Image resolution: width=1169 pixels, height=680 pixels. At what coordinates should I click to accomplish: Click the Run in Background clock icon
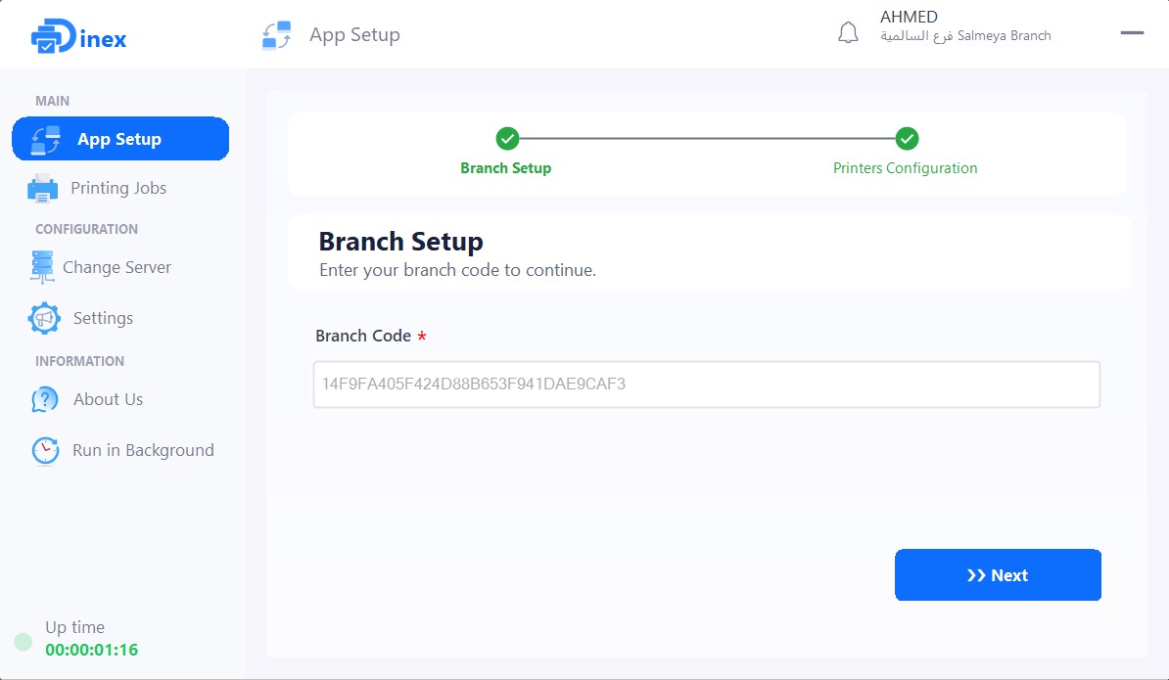click(45, 450)
